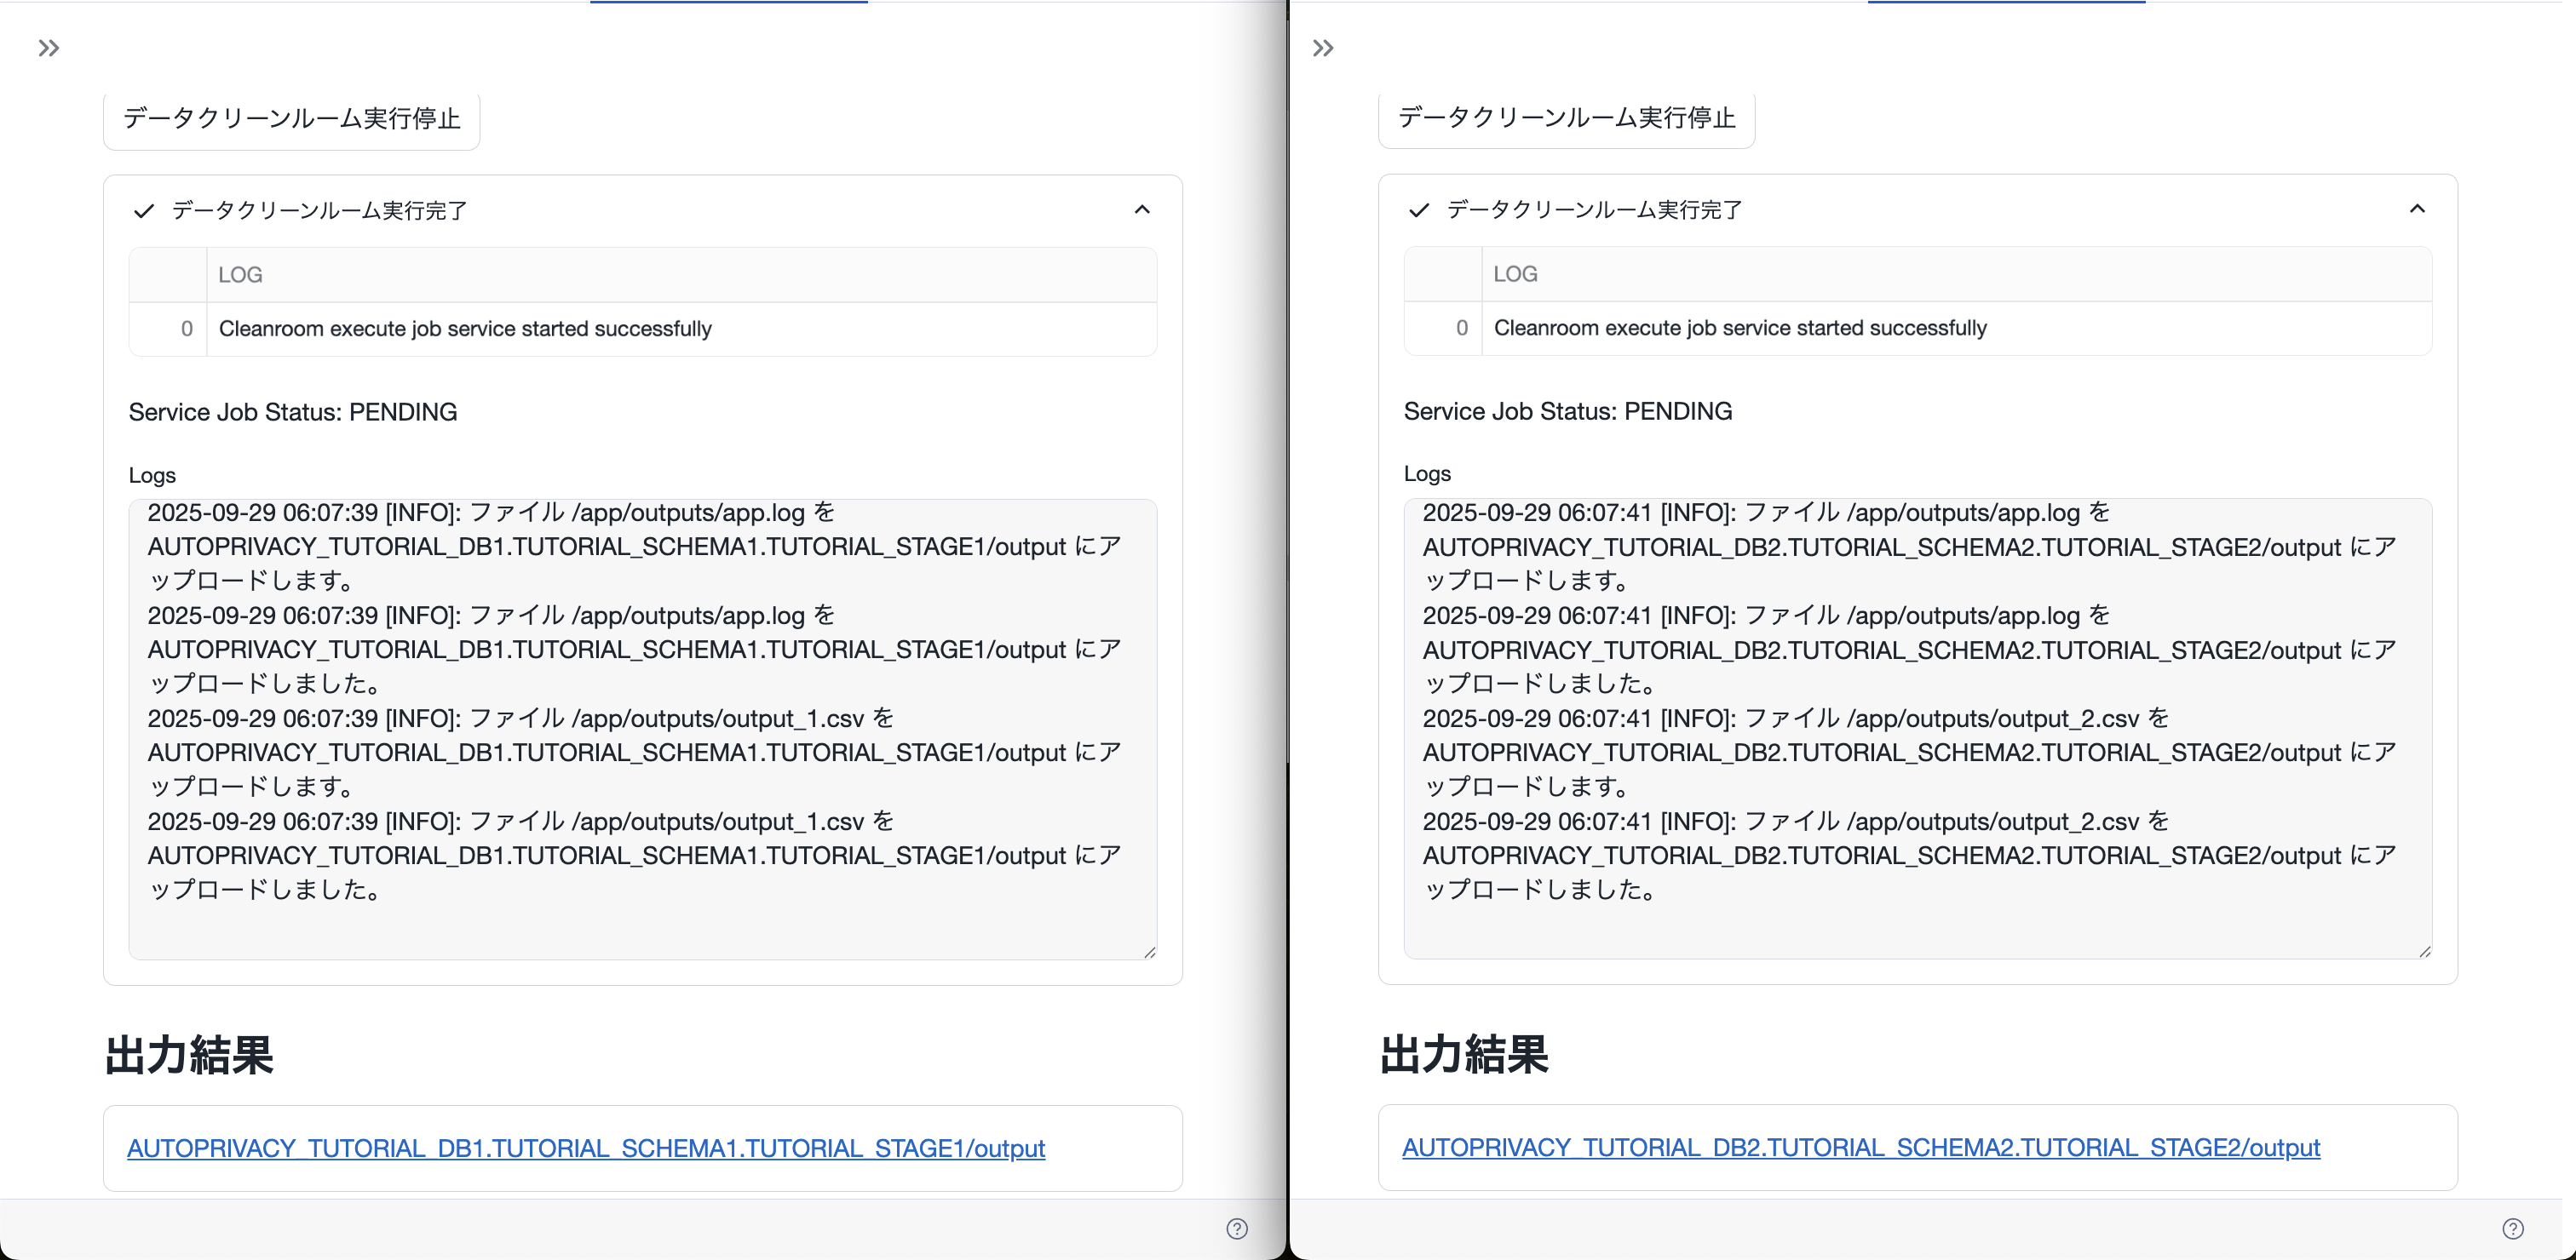Expand the left window sidebar chevron

pyautogui.click(x=48, y=48)
